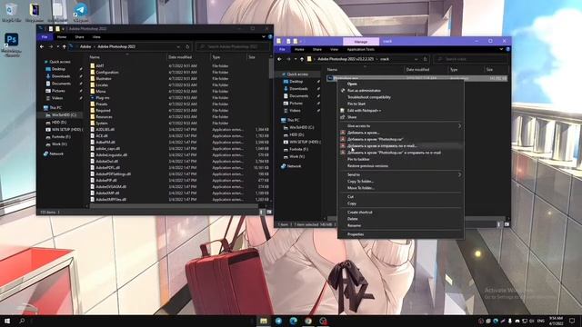
Task: Open Application Tools tab in crack window
Action: coord(361,49)
